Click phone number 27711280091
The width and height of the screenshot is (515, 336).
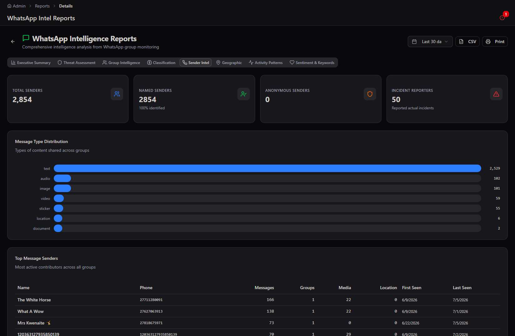pyautogui.click(x=151, y=300)
